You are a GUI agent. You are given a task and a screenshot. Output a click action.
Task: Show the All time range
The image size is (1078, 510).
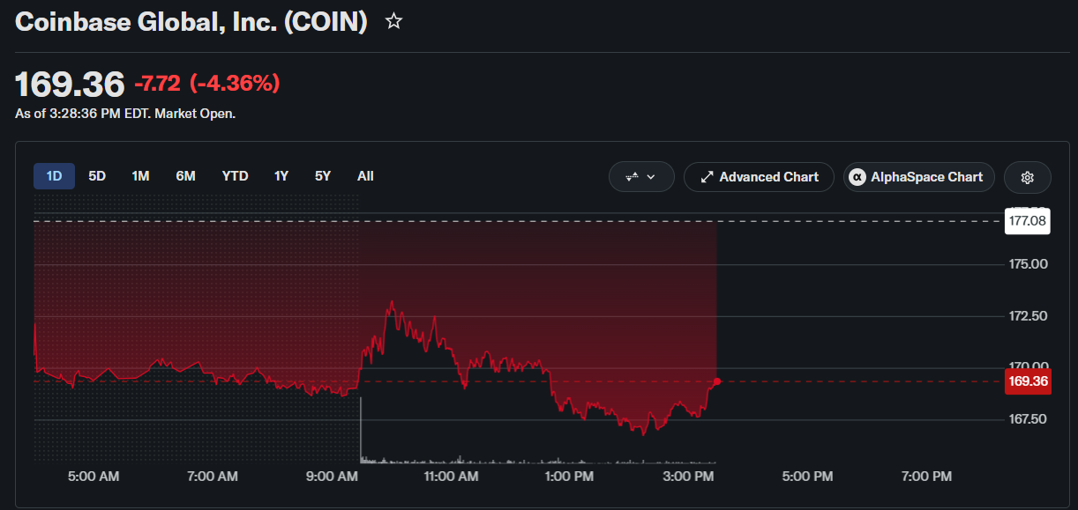365,176
